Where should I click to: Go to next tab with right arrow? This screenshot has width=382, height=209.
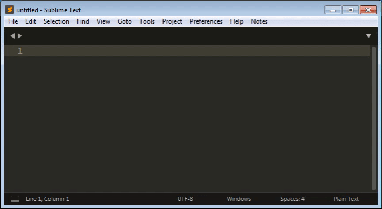coord(20,36)
